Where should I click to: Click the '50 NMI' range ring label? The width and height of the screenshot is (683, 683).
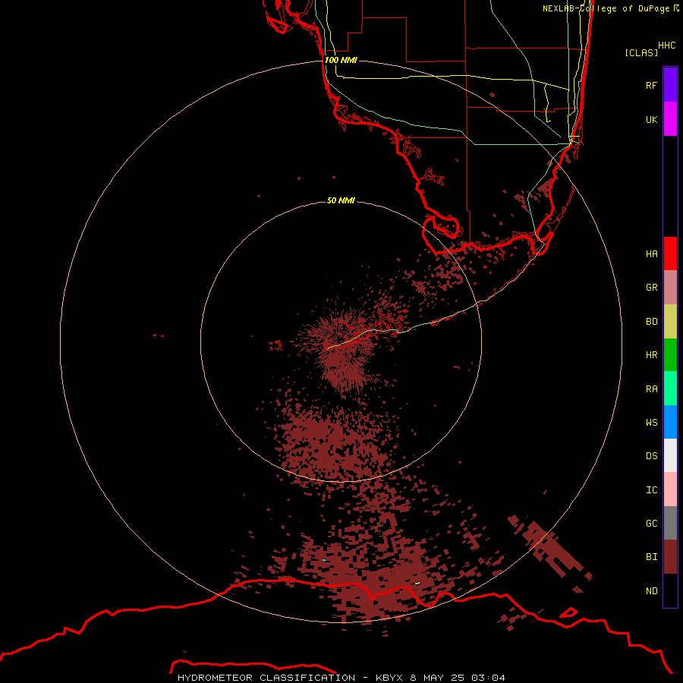pos(341,201)
